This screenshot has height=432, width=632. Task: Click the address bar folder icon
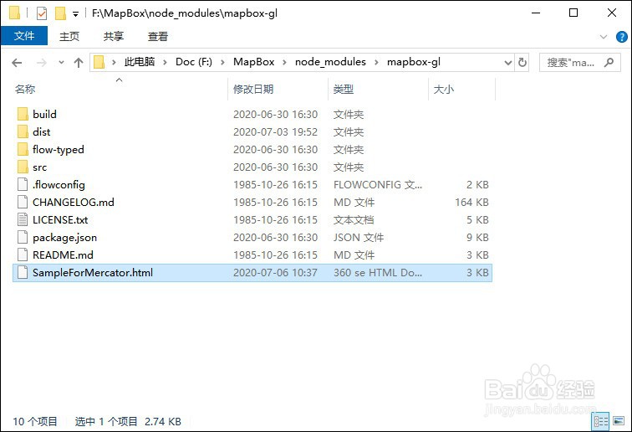(99, 62)
